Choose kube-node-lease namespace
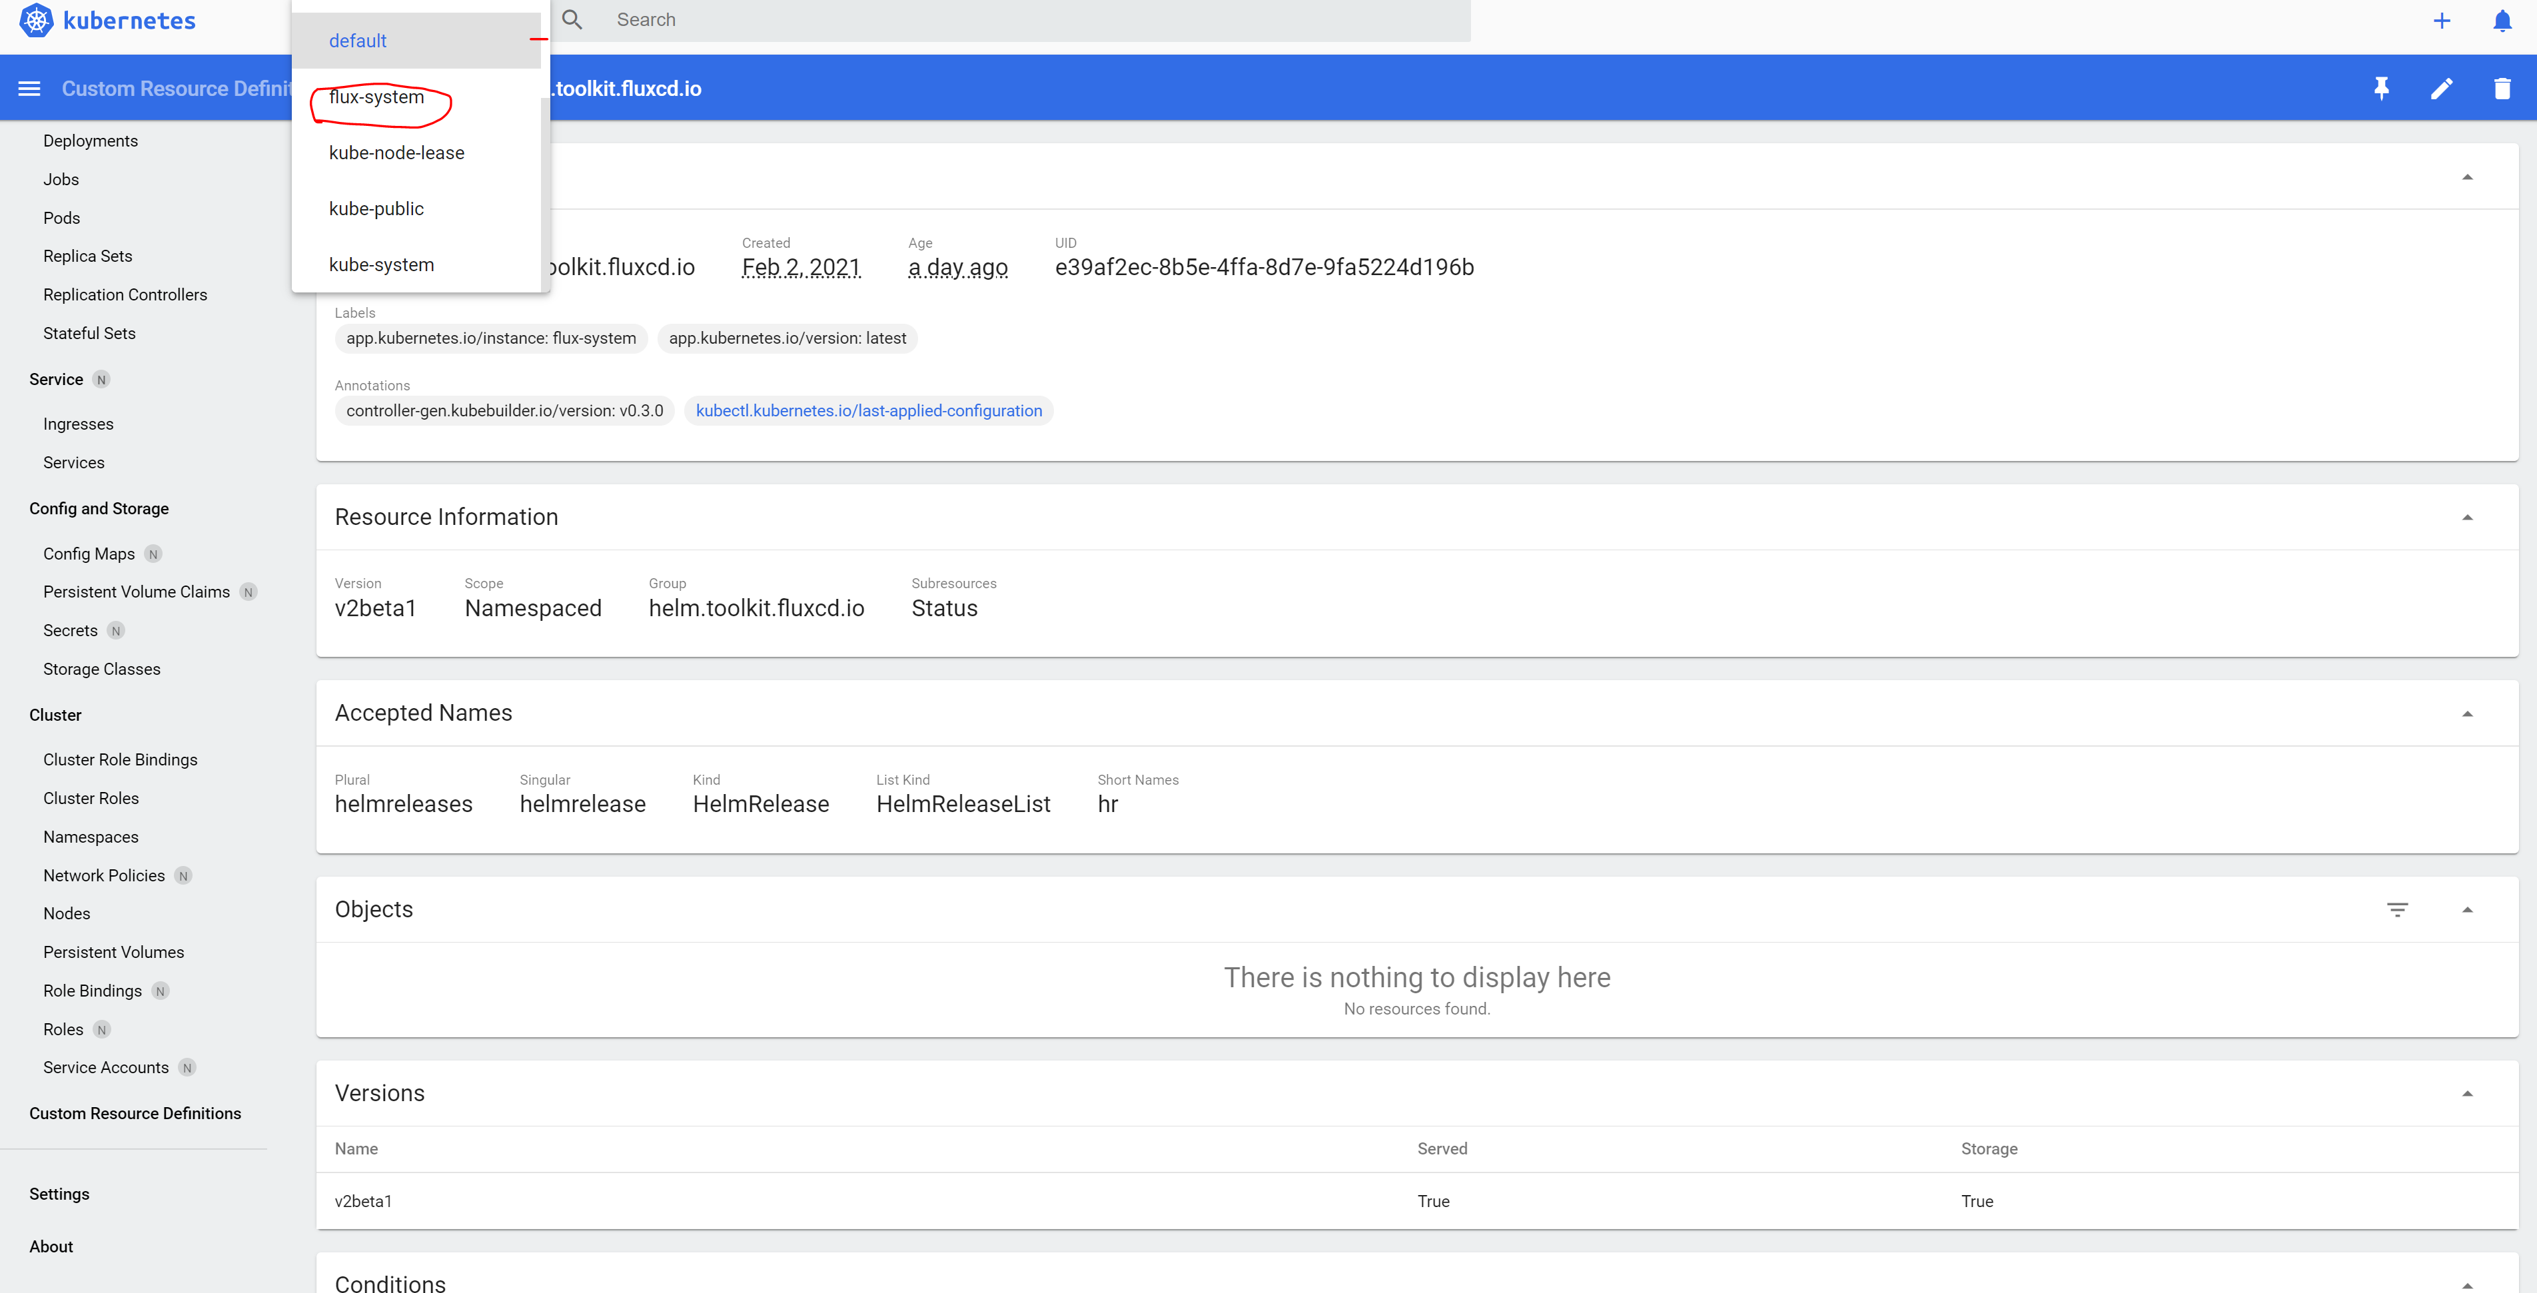 (416, 153)
